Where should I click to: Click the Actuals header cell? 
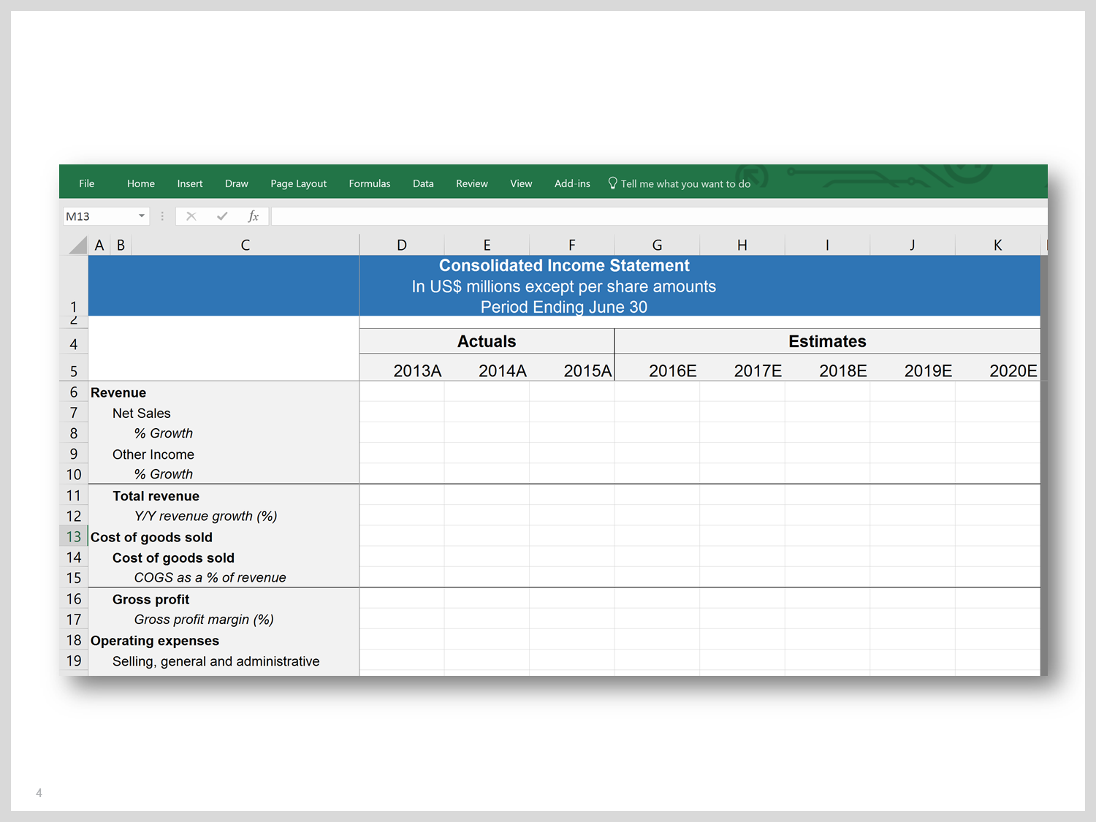pos(487,341)
